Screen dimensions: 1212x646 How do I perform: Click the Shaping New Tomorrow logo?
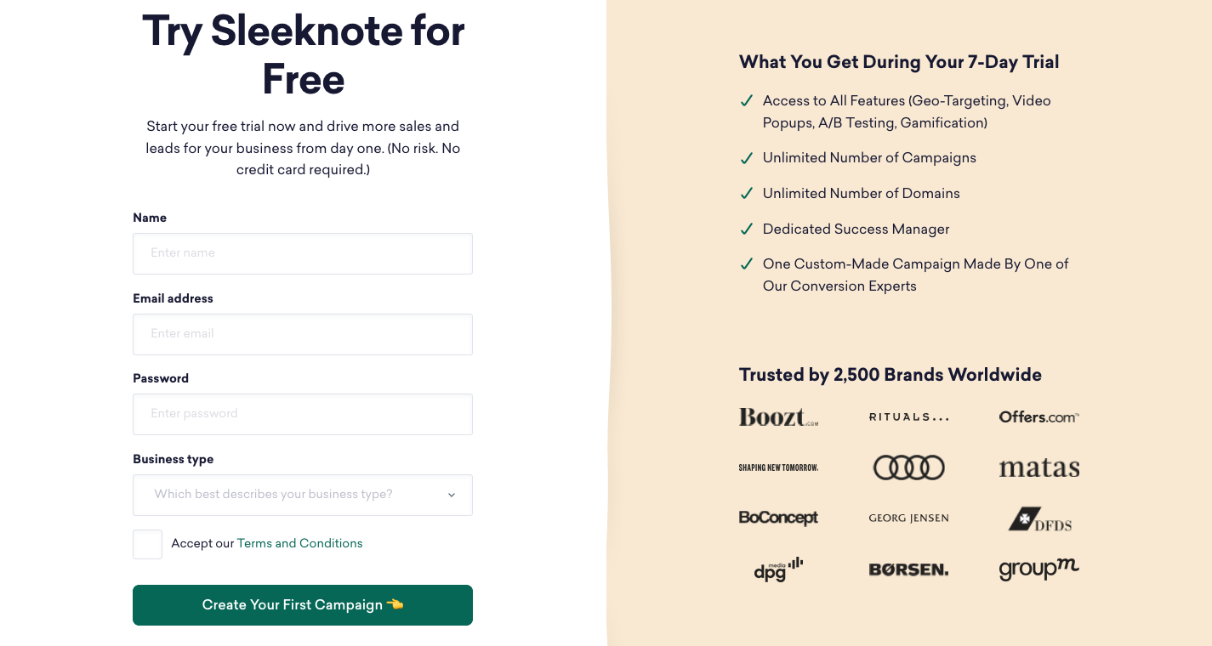pyautogui.click(x=778, y=467)
